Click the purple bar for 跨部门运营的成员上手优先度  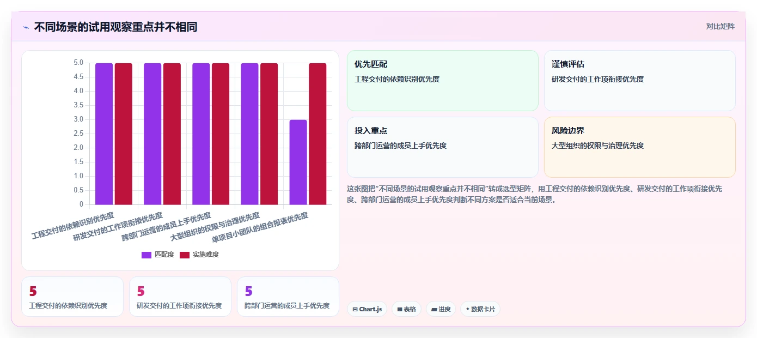coord(201,134)
